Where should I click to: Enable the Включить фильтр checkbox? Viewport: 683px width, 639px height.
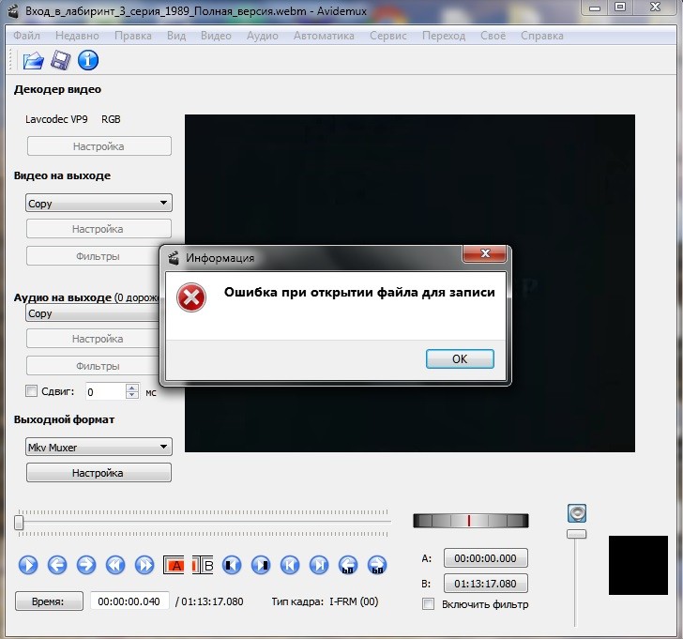pyautogui.click(x=429, y=604)
